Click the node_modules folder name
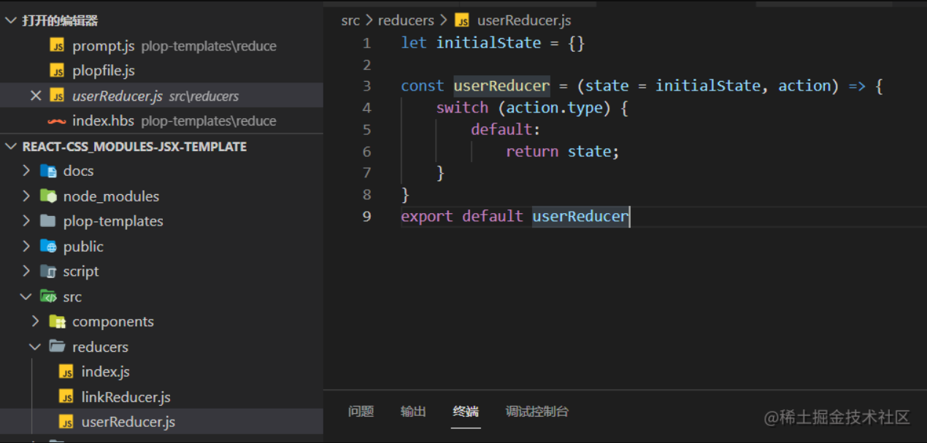The image size is (927, 443). tap(111, 196)
